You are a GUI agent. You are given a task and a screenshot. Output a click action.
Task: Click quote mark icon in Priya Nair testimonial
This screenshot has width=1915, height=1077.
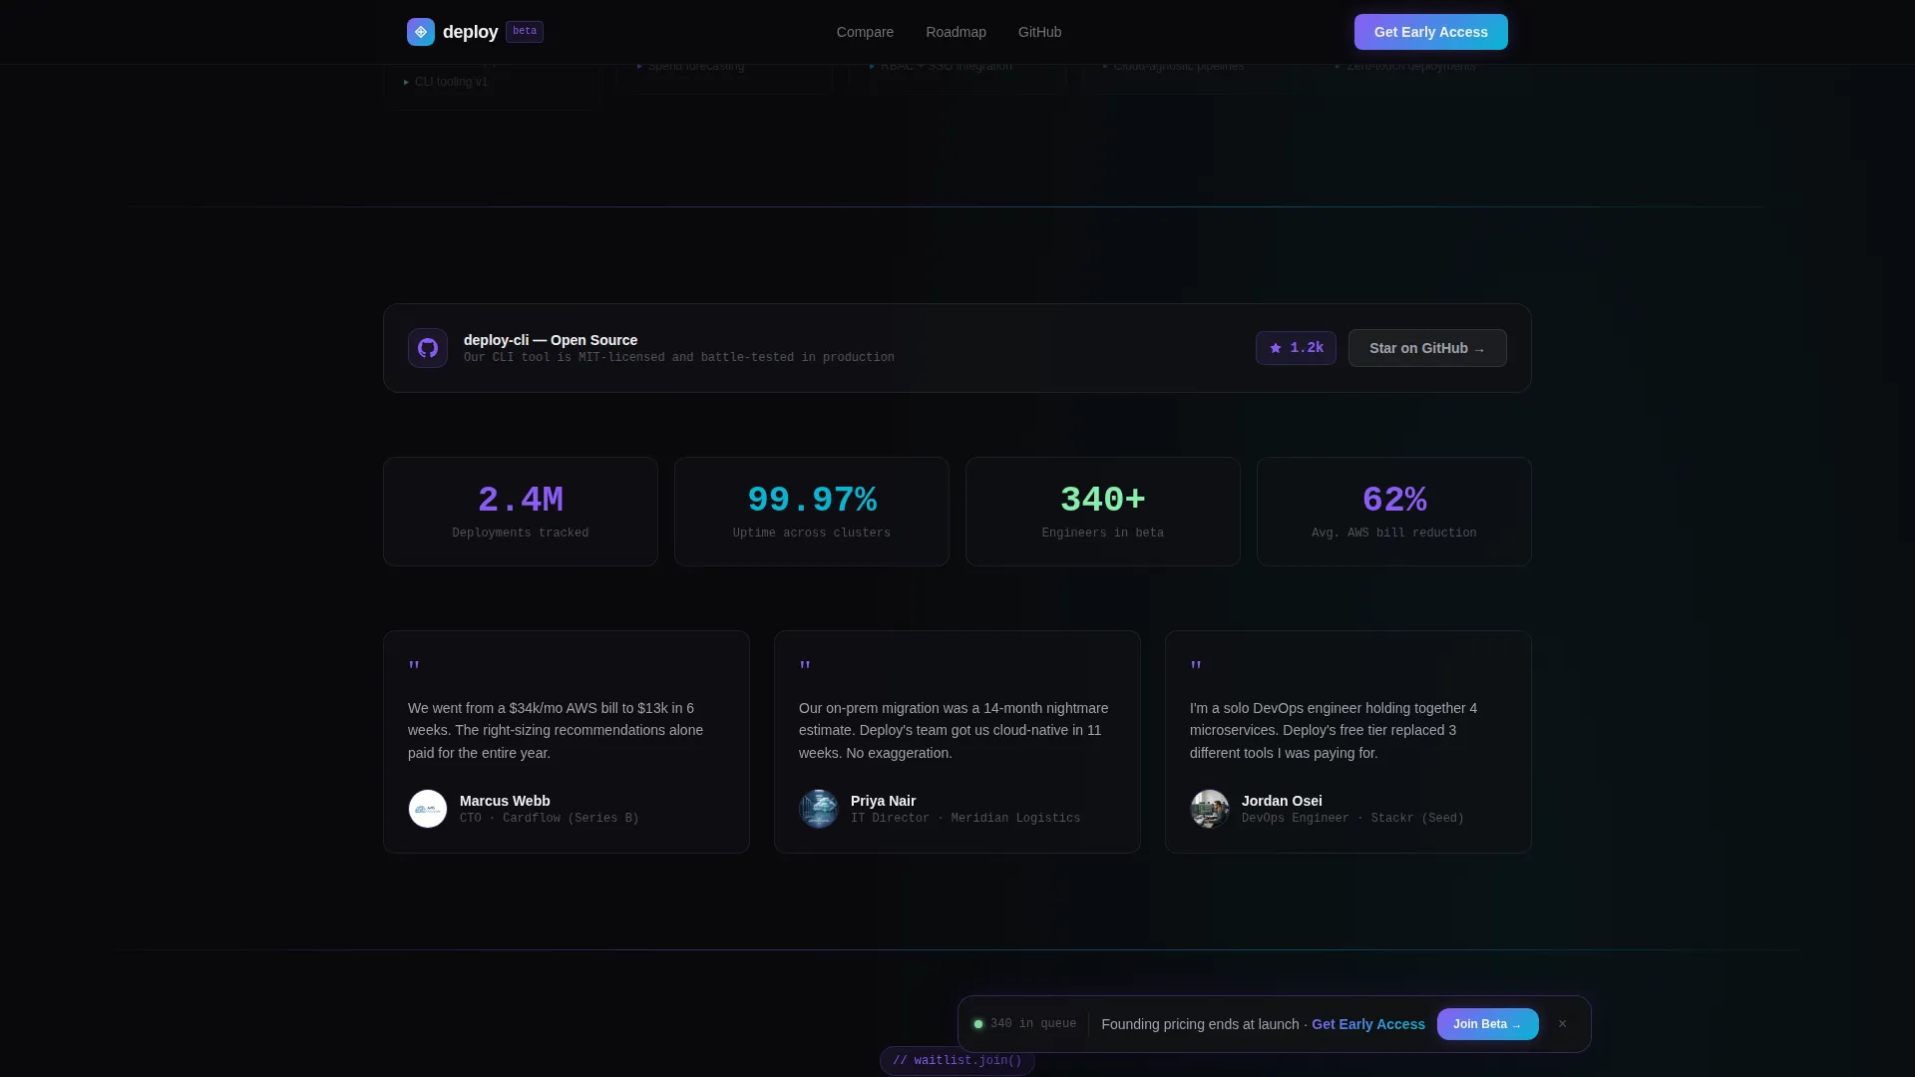pyautogui.click(x=805, y=666)
